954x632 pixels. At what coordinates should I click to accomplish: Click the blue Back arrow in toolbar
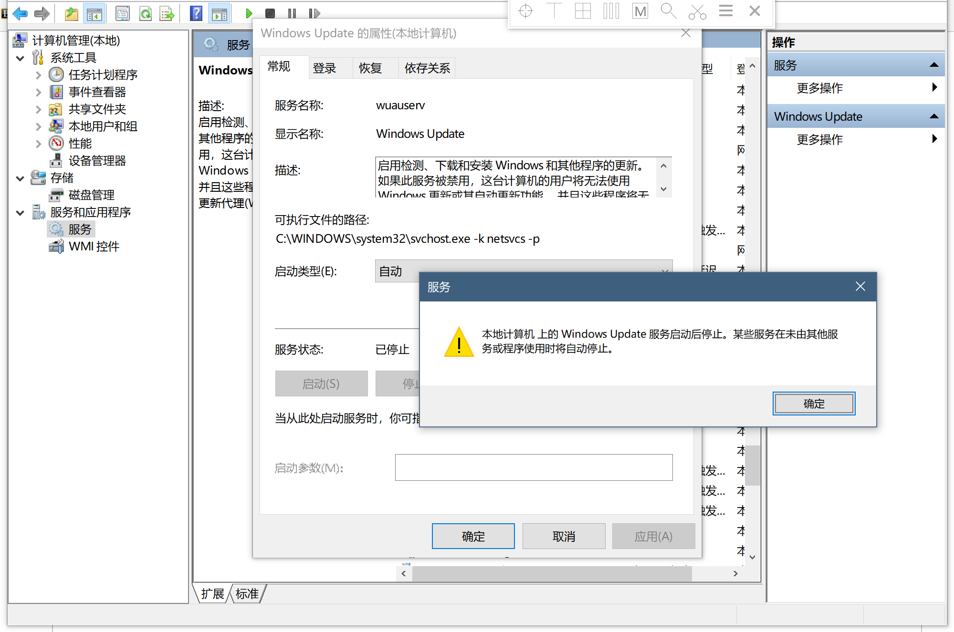pos(20,13)
